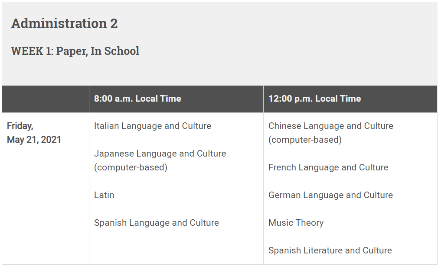441x269 pixels.
Task: Select the Music Theory exam entry
Action: point(296,223)
